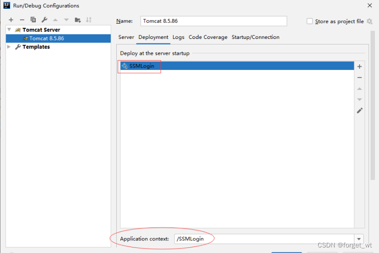This screenshot has width=379, height=253.
Task: Move the deployment artifact down
Action: 359,100
